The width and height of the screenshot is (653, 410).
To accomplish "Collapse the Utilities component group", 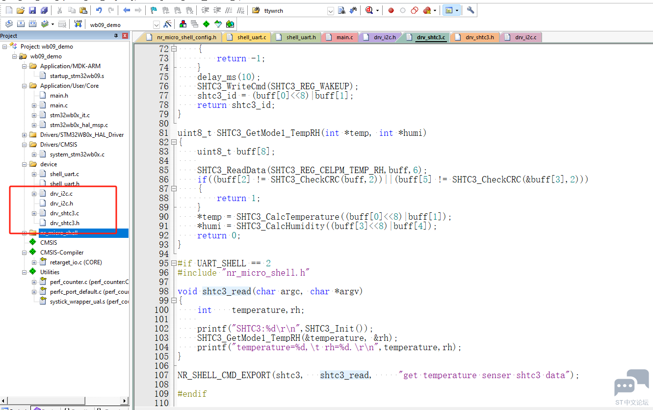I will coord(24,272).
